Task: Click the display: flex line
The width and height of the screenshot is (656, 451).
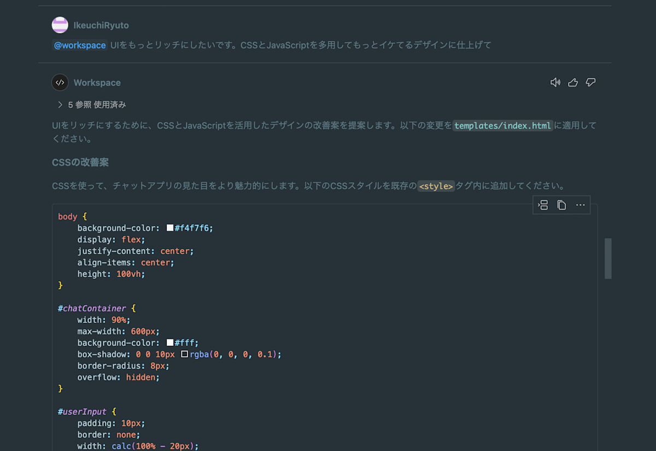Action: tap(112, 239)
